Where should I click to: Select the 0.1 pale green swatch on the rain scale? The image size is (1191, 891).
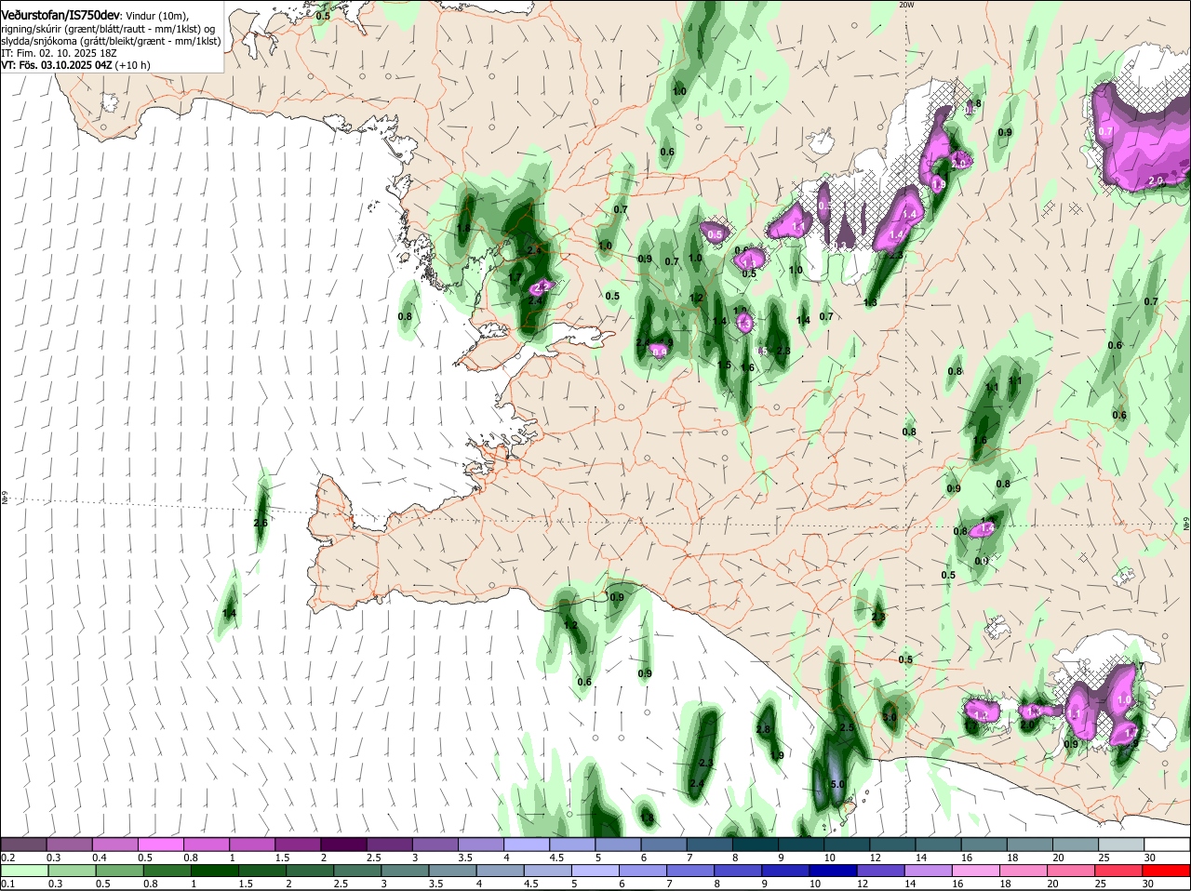(23, 871)
